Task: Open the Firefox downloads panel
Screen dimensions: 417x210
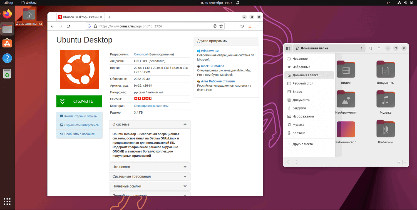Action: point(250,26)
